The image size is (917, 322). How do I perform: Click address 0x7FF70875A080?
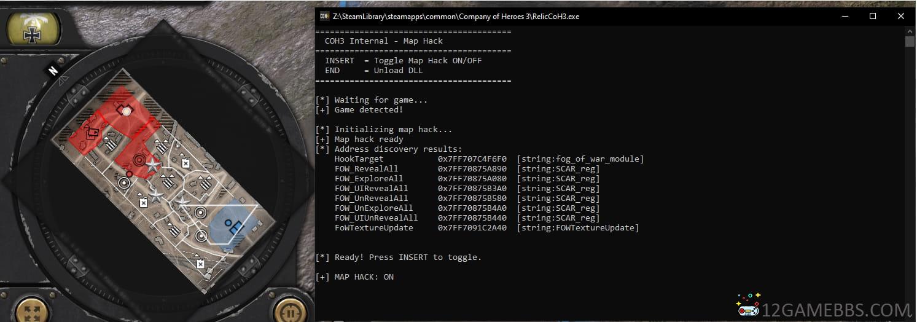472,179
